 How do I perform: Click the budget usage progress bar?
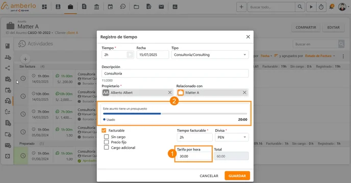coord(175,113)
